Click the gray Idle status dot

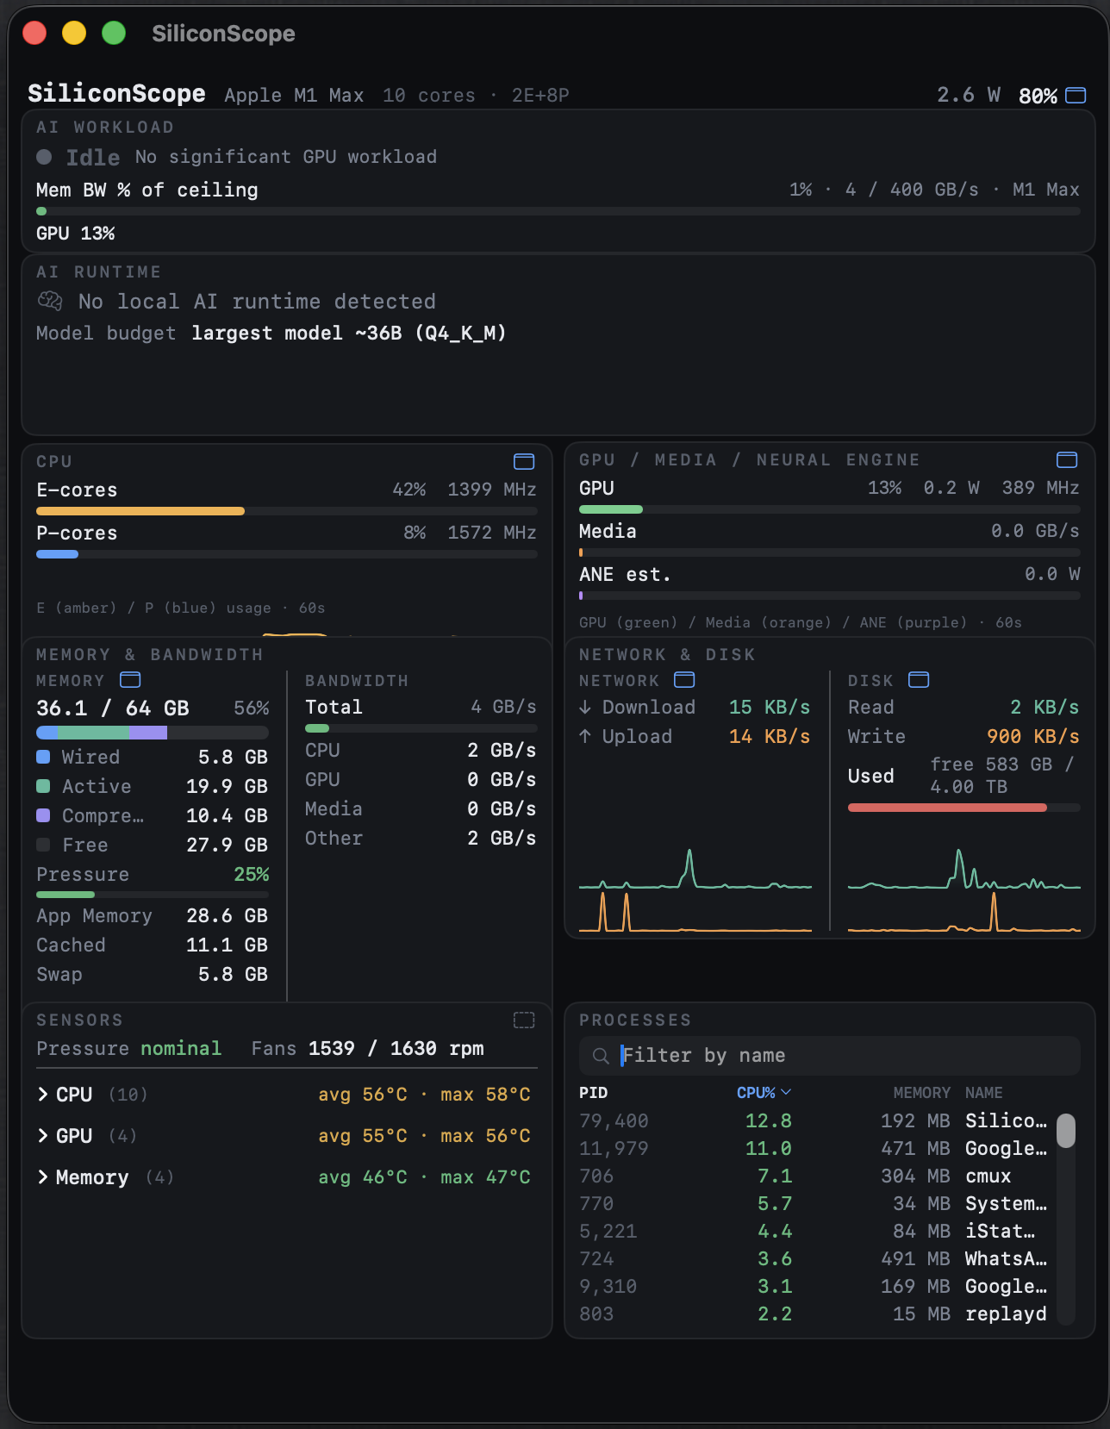[44, 157]
